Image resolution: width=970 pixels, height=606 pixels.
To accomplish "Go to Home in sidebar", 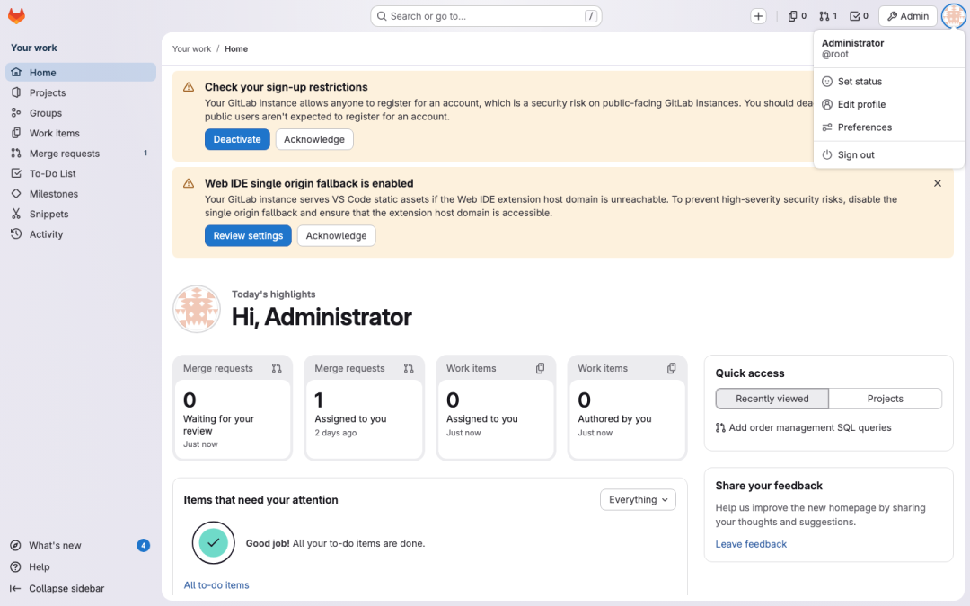I will pyautogui.click(x=81, y=73).
